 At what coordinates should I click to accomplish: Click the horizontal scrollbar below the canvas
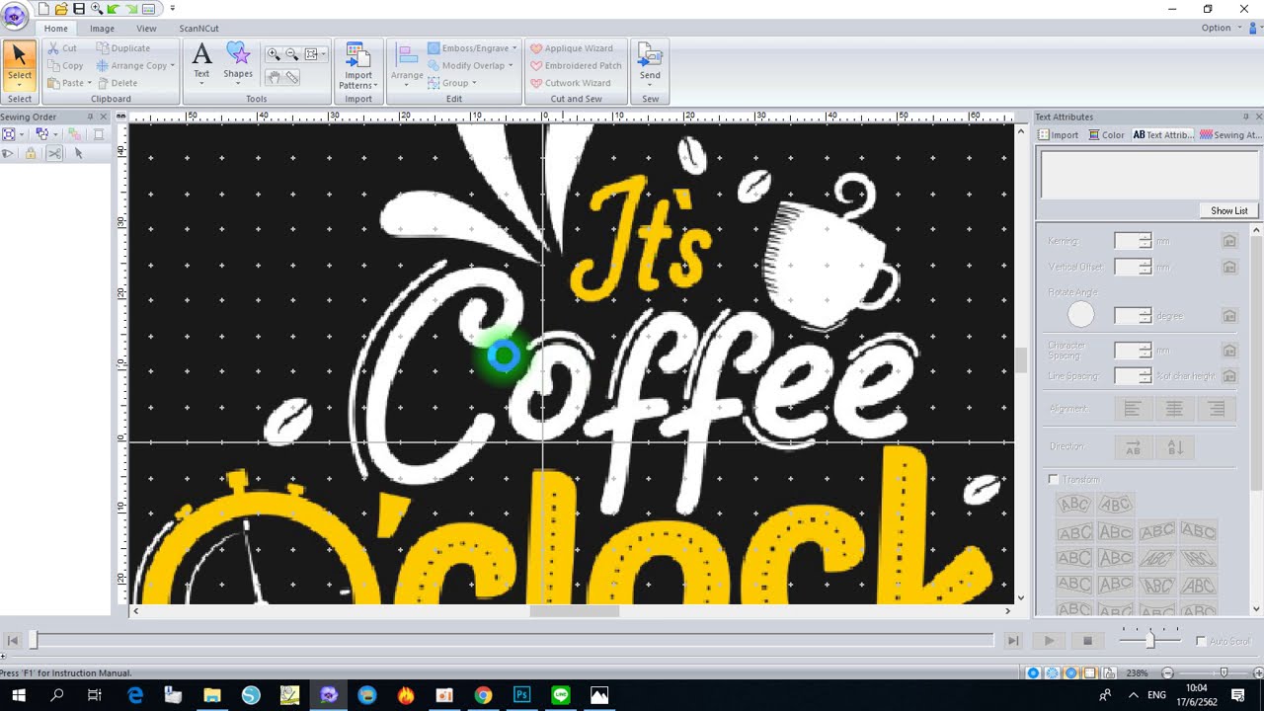pyautogui.click(x=574, y=611)
